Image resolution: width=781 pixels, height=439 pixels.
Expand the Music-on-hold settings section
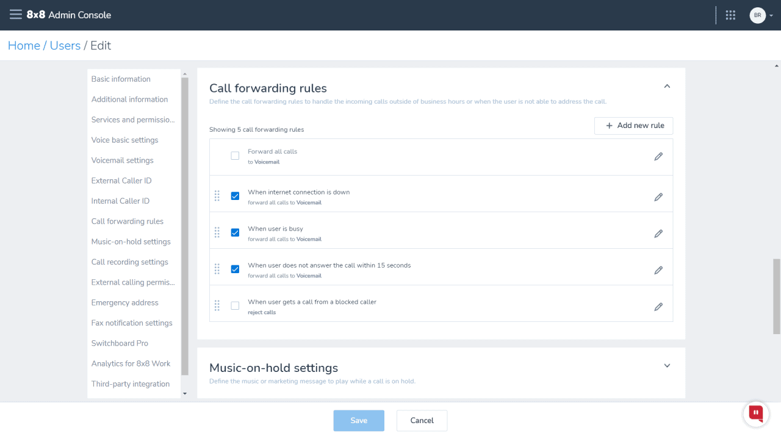coord(667,365)
